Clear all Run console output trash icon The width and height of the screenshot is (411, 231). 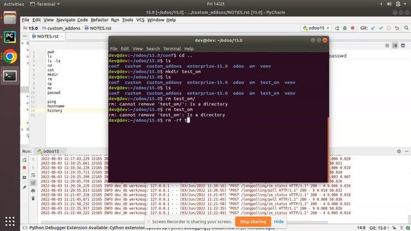(33, 198)
